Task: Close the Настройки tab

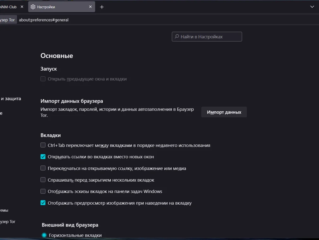Action: coord(90,7)
